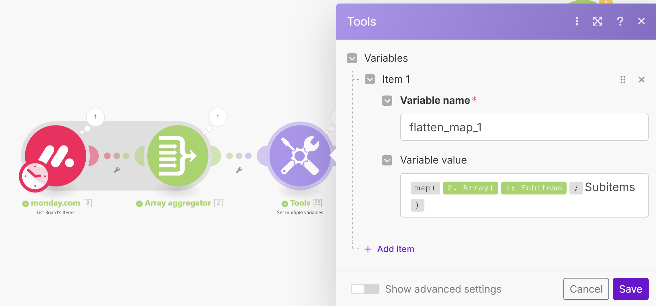This screenshot has height=306, width=656.
Task: Save the Tools module settings
Action: point(630,289)
